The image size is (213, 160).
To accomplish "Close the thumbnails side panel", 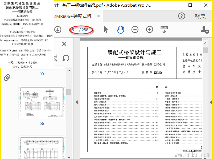I will pos(64,44).
